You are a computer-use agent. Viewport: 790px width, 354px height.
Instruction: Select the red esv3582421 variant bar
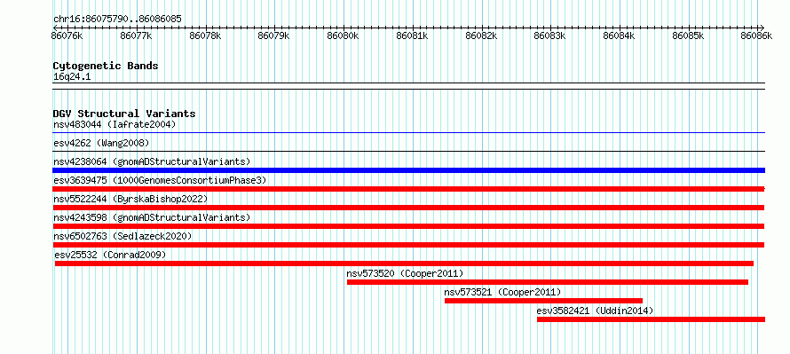pos(651,319)
